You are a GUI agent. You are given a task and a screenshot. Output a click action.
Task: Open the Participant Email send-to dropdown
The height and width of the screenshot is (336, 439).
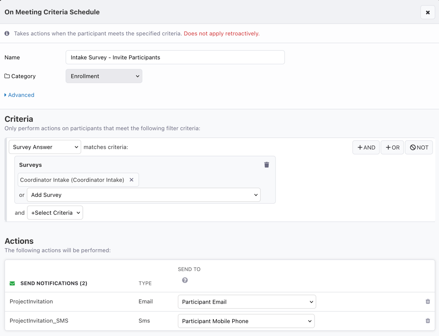(247, 302)
